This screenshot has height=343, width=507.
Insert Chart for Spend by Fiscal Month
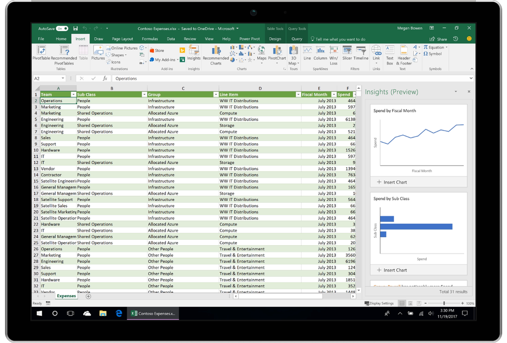coord(392,182)
